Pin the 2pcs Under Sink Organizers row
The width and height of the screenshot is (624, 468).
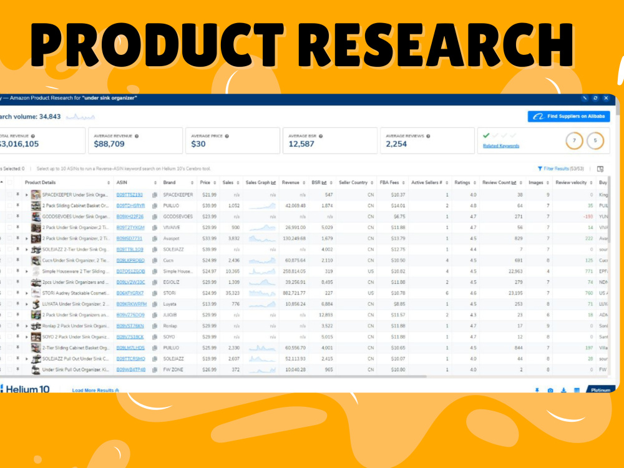coord(18,282)
